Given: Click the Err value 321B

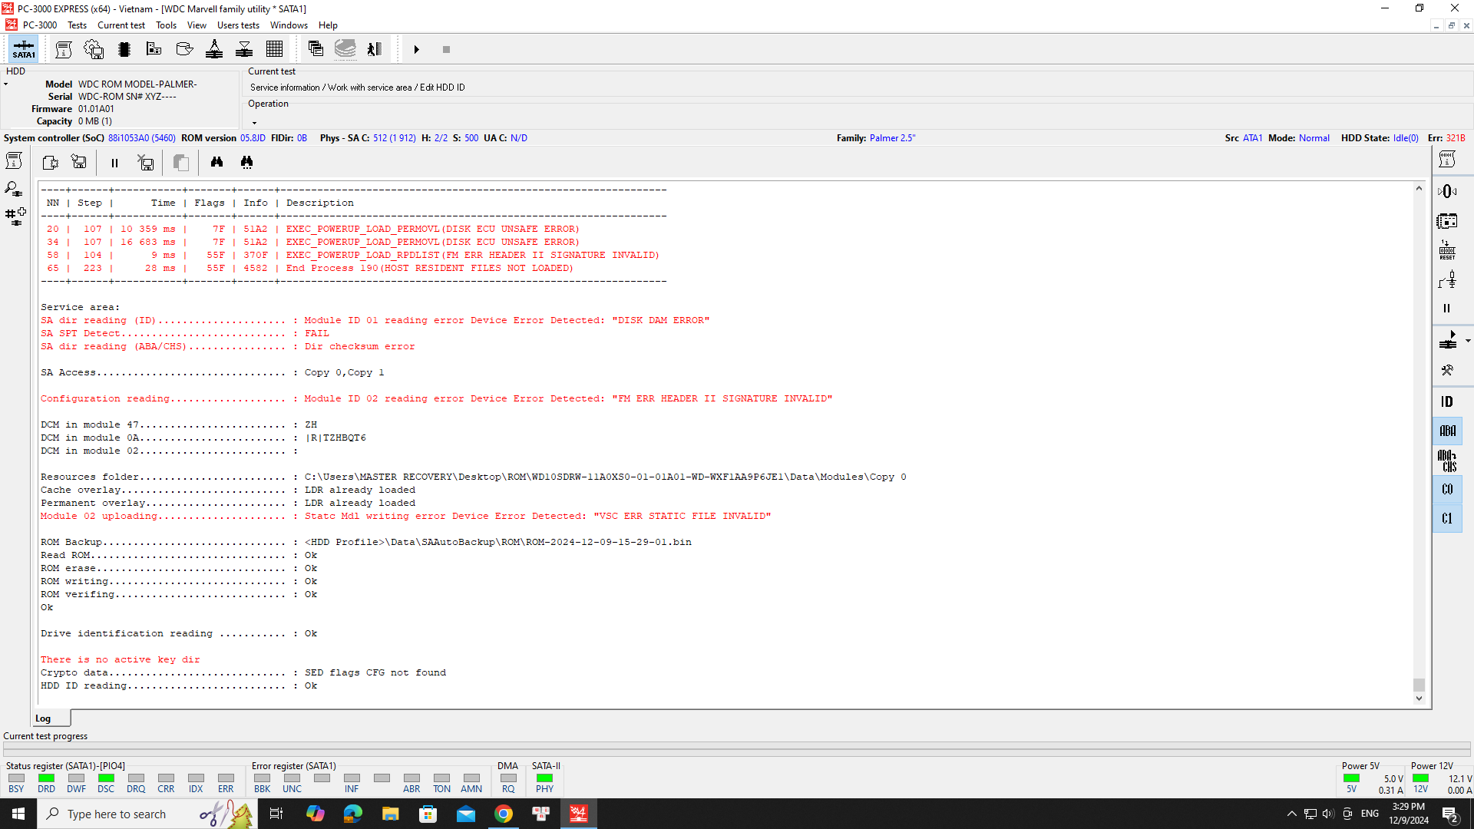Looking at the screenshot, I should pos(1456,138).
